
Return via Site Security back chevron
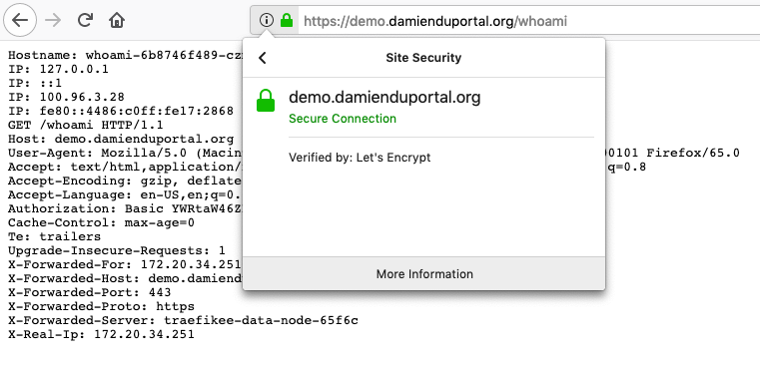pyautogui.click(x=263, y=58)
